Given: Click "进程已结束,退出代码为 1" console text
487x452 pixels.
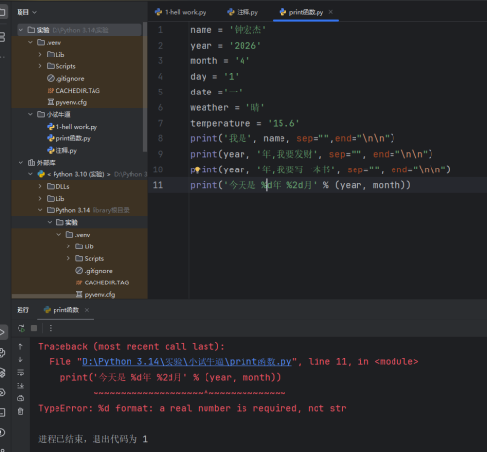Looking at the screenshot, I should click(93, 439).
